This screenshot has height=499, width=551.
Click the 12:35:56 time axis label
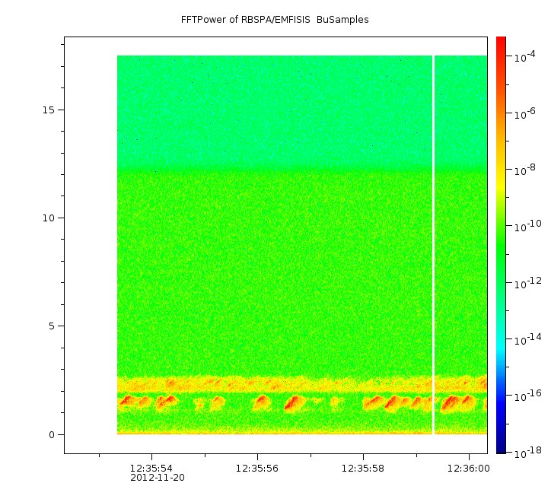tap(256, 467)
